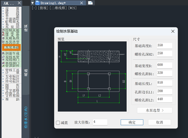Viewport: 188px width, 138px height.
Task: Open the file tab list dropdown triangle
Action: coord(32,3)
